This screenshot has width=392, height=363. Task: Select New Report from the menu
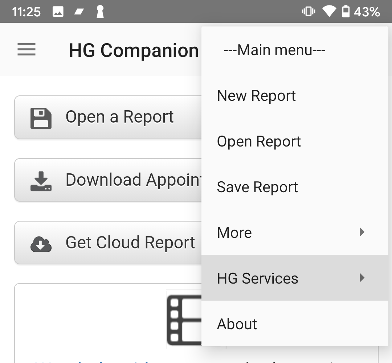256,96
